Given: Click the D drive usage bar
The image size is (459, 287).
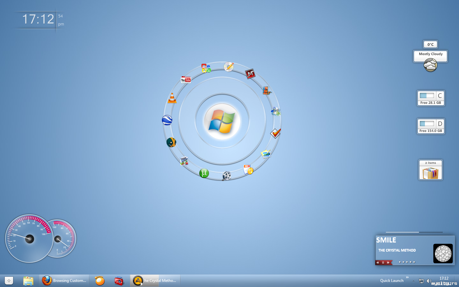Looking at the screenshot, I should (427, 123).
